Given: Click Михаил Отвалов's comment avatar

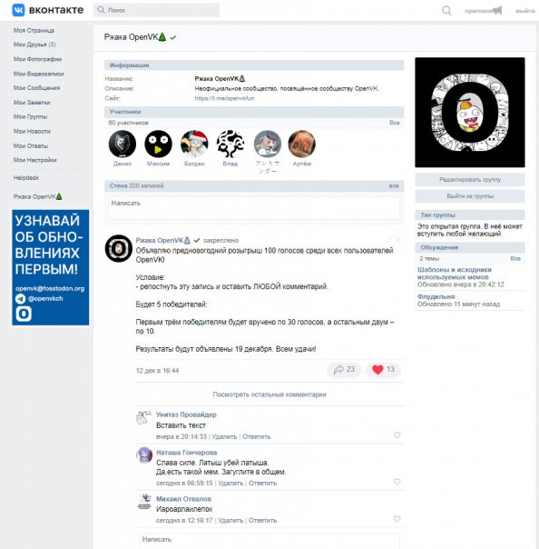Looking at the screenshot, I should pos(144,502).
